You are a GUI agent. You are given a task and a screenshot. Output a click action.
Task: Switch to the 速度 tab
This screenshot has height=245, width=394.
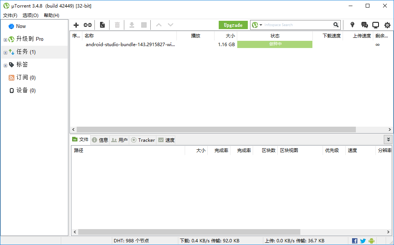pos(166,140)
